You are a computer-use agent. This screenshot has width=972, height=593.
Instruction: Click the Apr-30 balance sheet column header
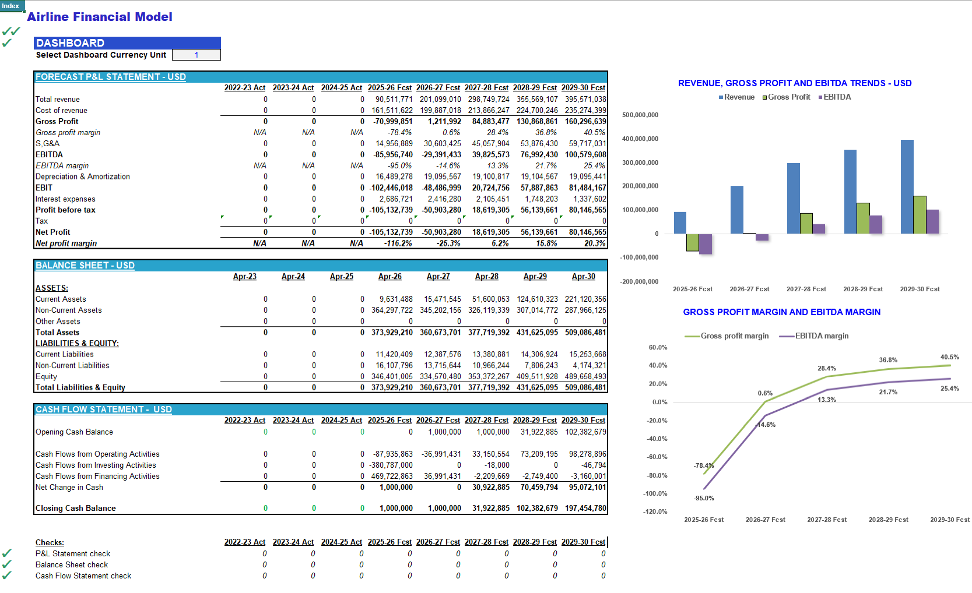tap(583, 277)
